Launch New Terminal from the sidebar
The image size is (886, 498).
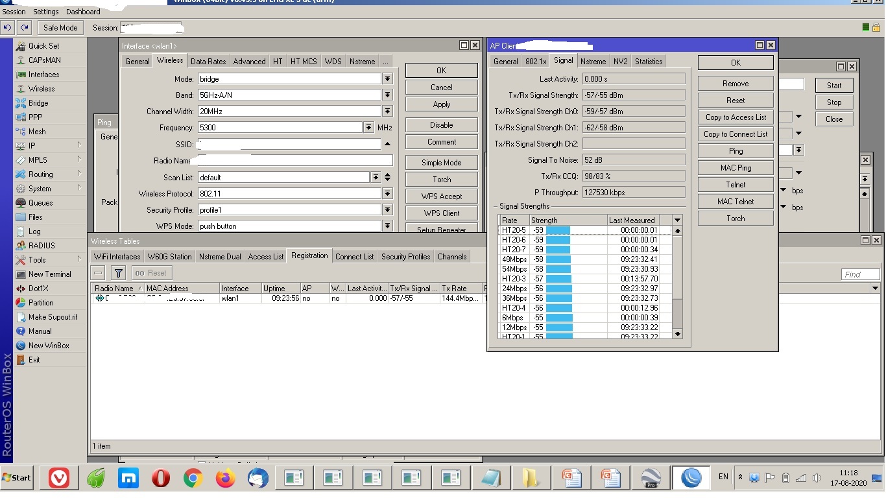tap(49, 274)
